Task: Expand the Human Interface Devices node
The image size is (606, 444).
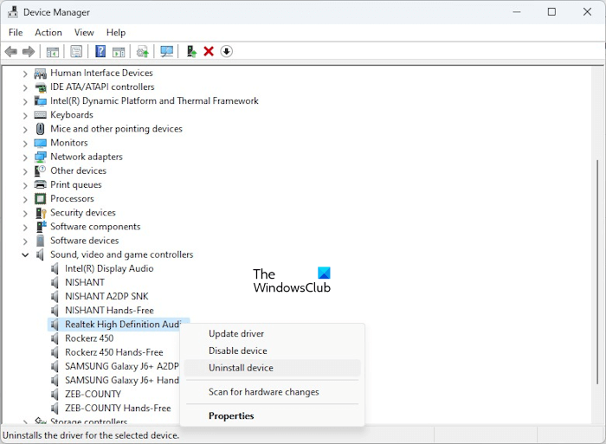Action: (25, 74)
